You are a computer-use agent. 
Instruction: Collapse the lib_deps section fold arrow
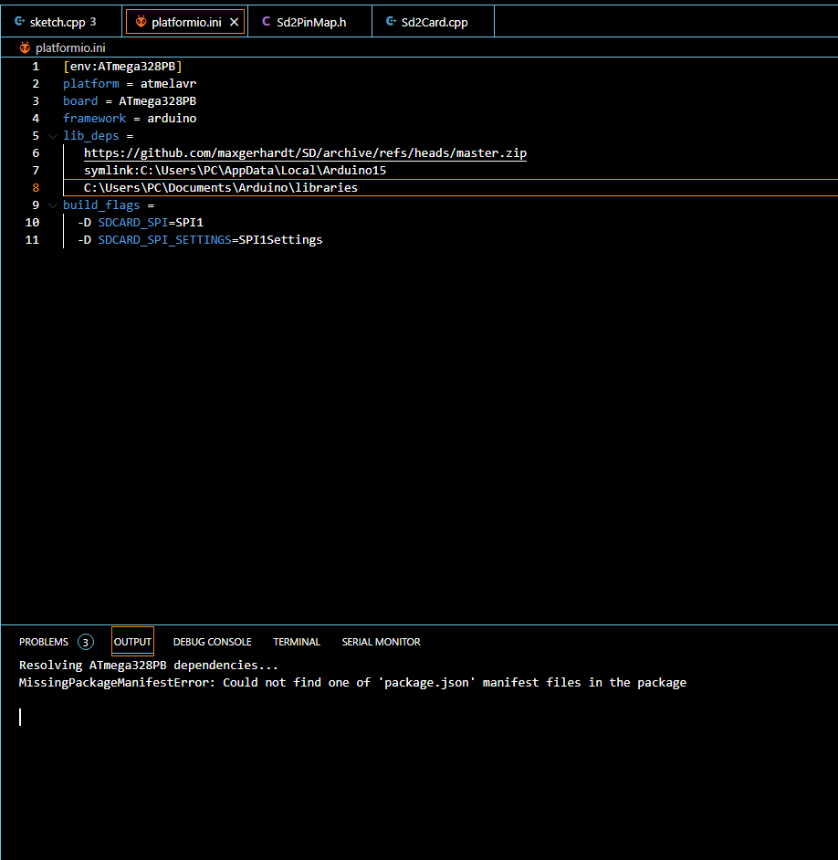53,136
